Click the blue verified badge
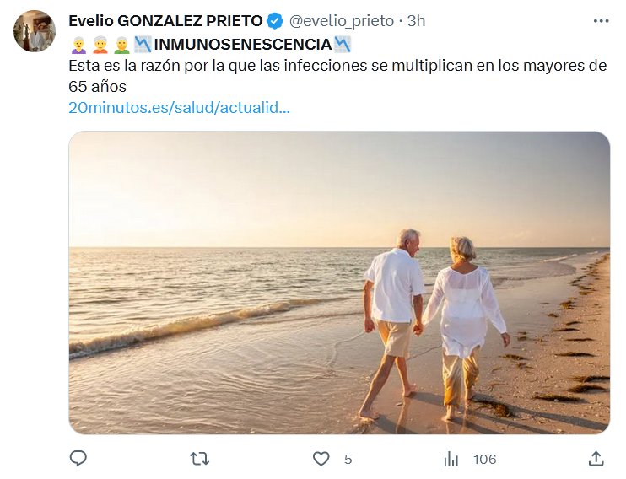 [x=275, y=21]
